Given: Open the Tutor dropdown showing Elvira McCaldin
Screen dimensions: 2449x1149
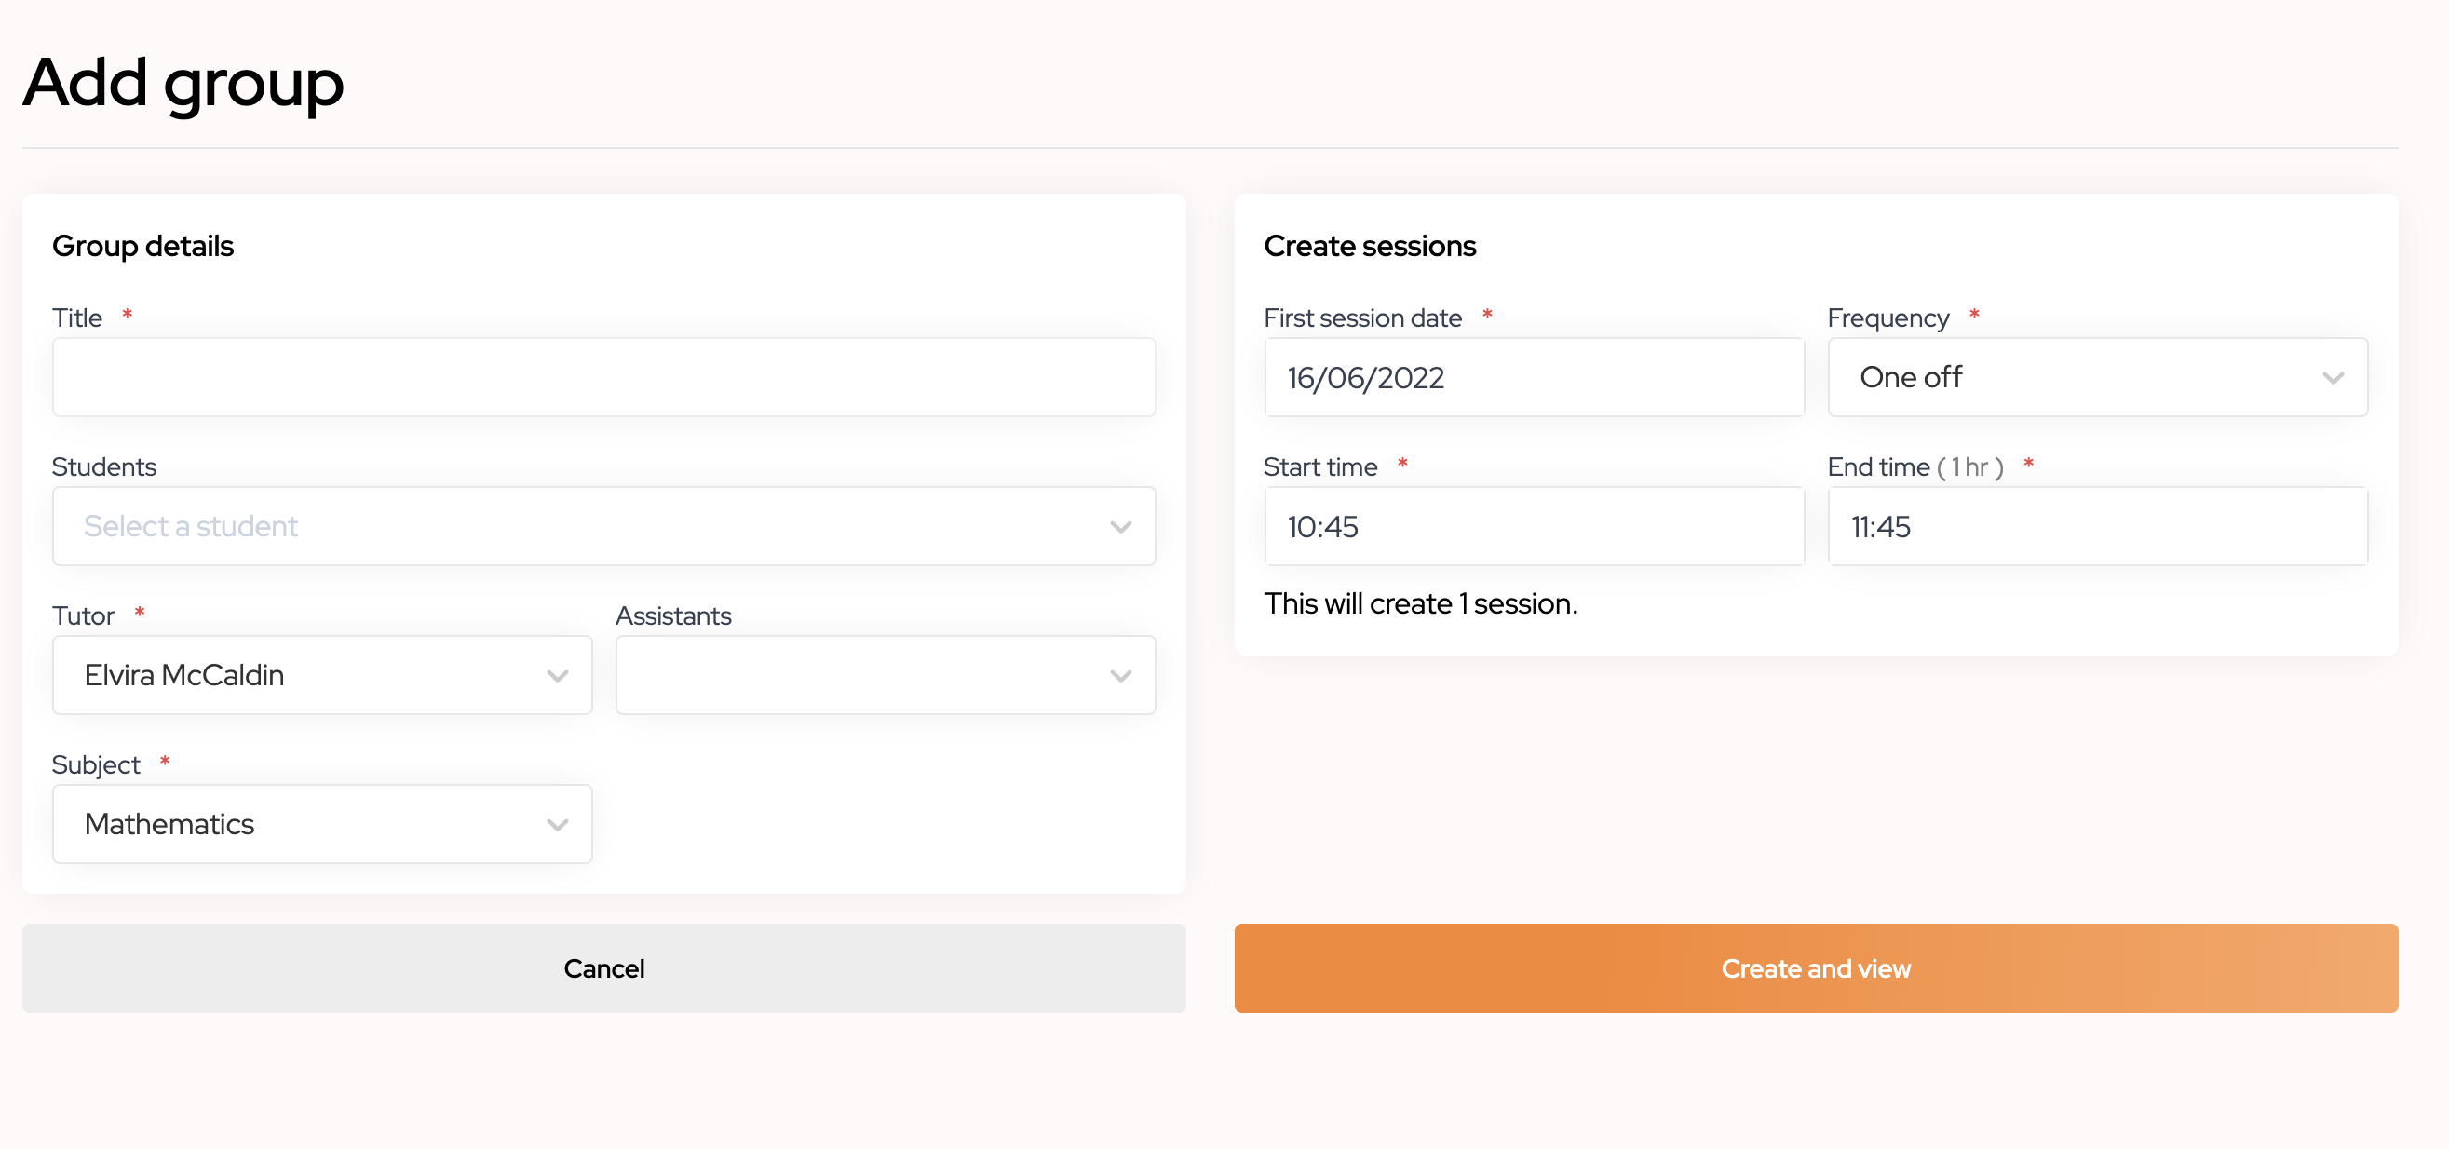Looking at the screenshot, I should click(x=322, y=675).
